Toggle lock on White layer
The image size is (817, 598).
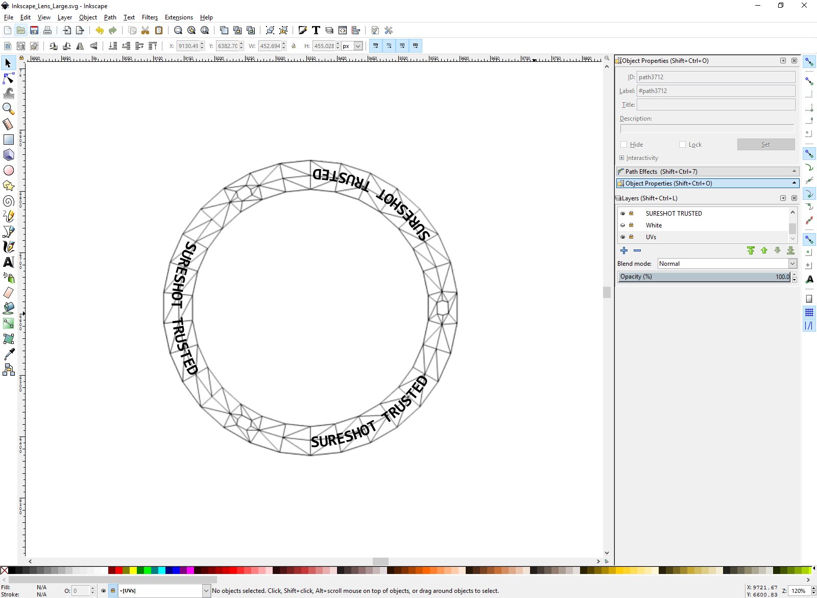pos(631,225)
